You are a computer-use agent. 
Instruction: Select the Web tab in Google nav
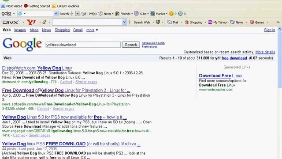(x=7, y=30)
